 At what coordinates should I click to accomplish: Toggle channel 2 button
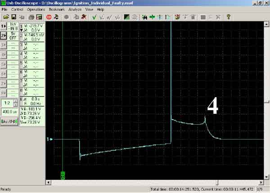(x=4, y=36)
